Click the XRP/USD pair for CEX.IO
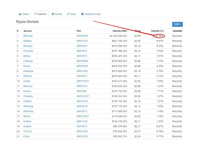198x147 pixels. [x=82, y=131]
